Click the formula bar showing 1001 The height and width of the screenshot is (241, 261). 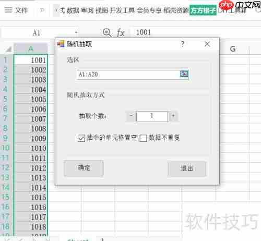point(196,32)
